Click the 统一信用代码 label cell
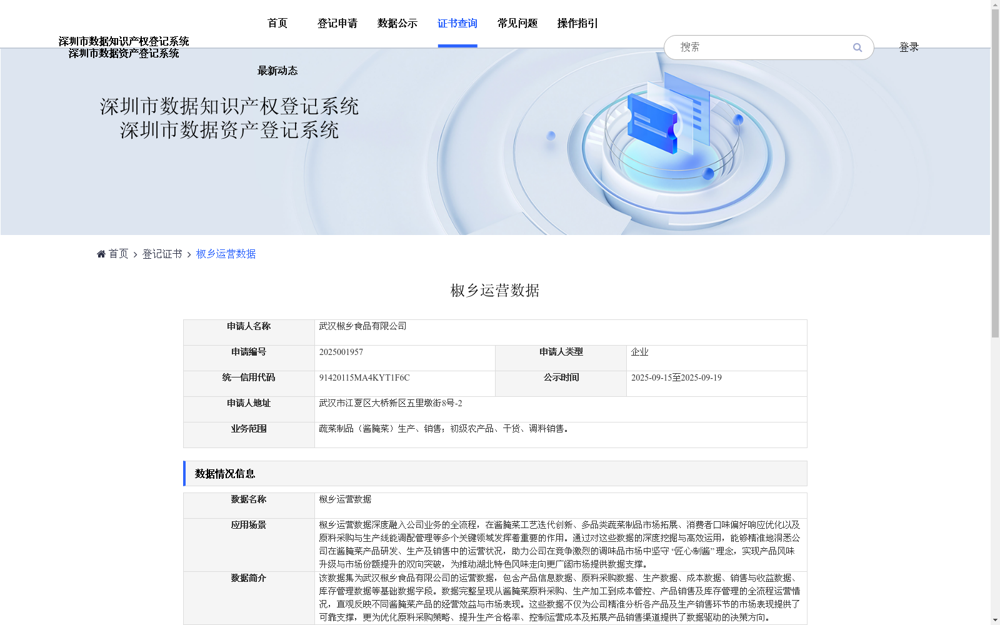This screenshot has width=1000, height=625. pyautogui.click(x=249, y=384)
